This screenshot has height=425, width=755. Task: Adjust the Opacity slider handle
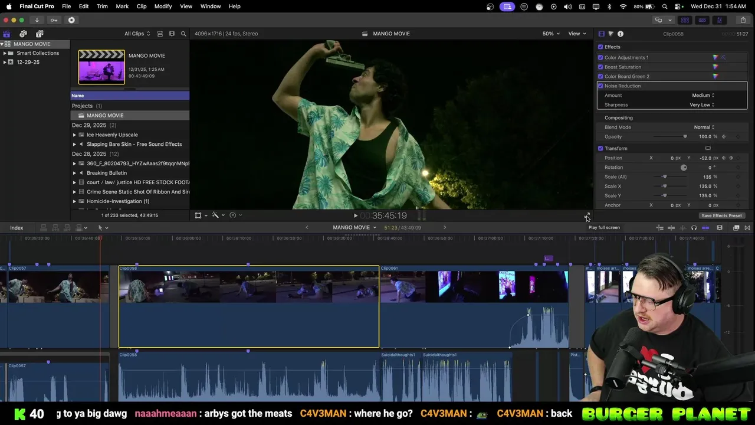click(x=685, y=137)
